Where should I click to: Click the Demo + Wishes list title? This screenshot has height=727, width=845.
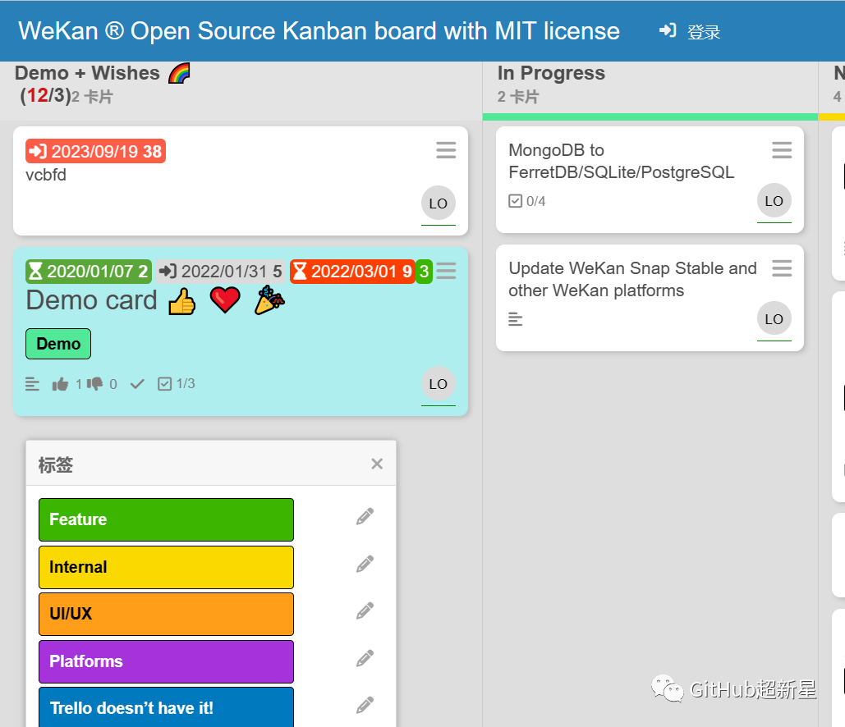tap(87, 73)
